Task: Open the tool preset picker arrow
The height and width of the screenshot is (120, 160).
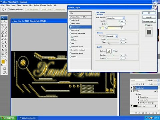Action: tap(6, 10)
